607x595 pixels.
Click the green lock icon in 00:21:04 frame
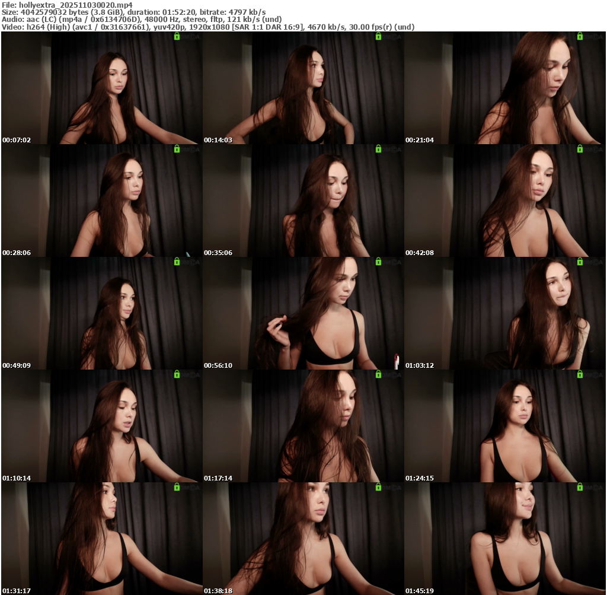(x=580, y=36)
